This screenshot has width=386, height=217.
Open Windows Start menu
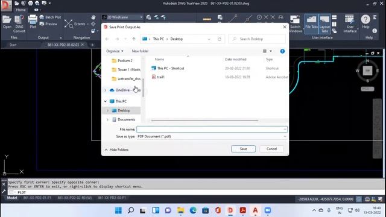pyautogui.click(x=118, y=210)
